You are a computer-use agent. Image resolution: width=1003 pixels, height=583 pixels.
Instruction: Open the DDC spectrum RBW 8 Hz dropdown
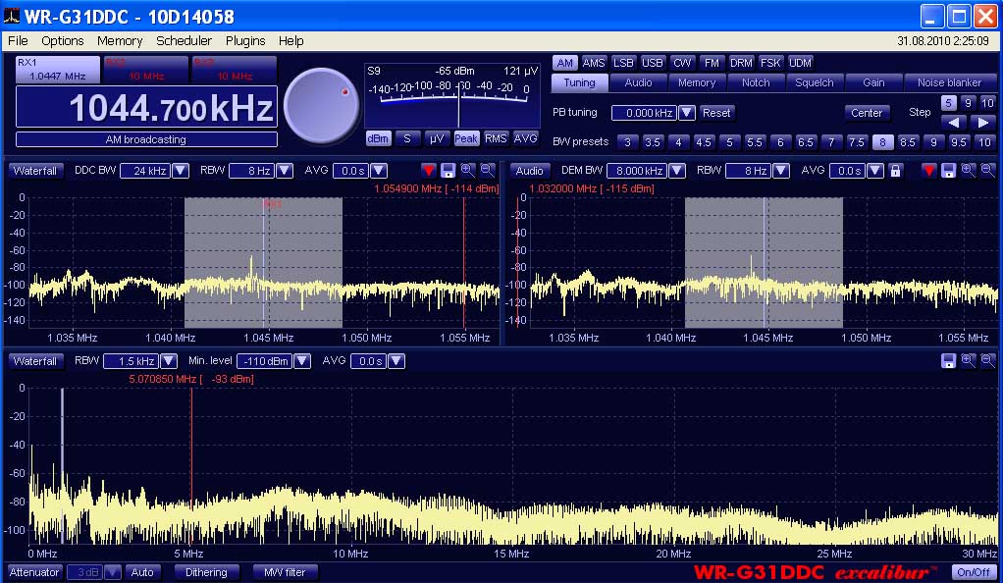coord(284,171)
